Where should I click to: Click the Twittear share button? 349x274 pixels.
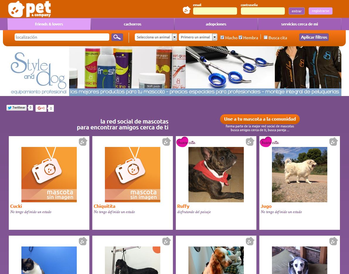(x=16, y=108)
